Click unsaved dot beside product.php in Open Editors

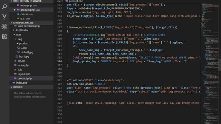pos(15,10)
